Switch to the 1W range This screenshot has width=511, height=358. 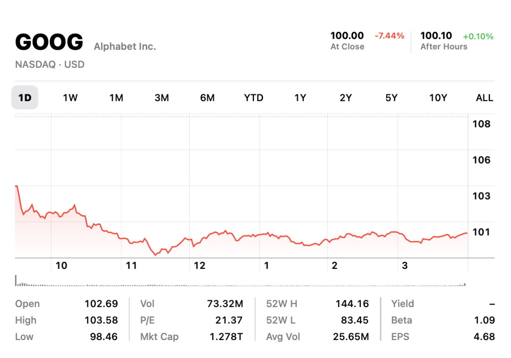tap(70, 98)
